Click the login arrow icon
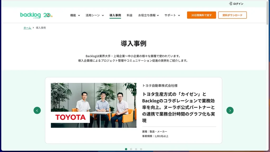This screenshot has height=152, width=270. 230,4
